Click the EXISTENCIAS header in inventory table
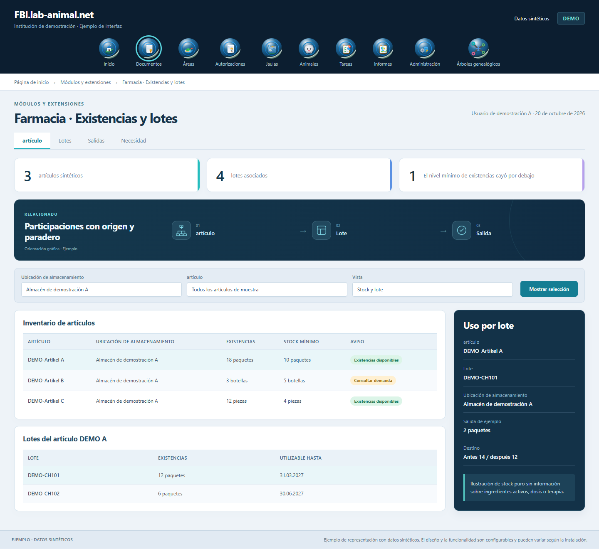The image size is (599, 549). (241, 342)
